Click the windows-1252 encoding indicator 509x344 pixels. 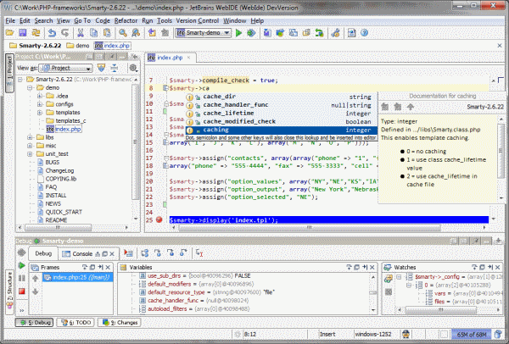372,334
